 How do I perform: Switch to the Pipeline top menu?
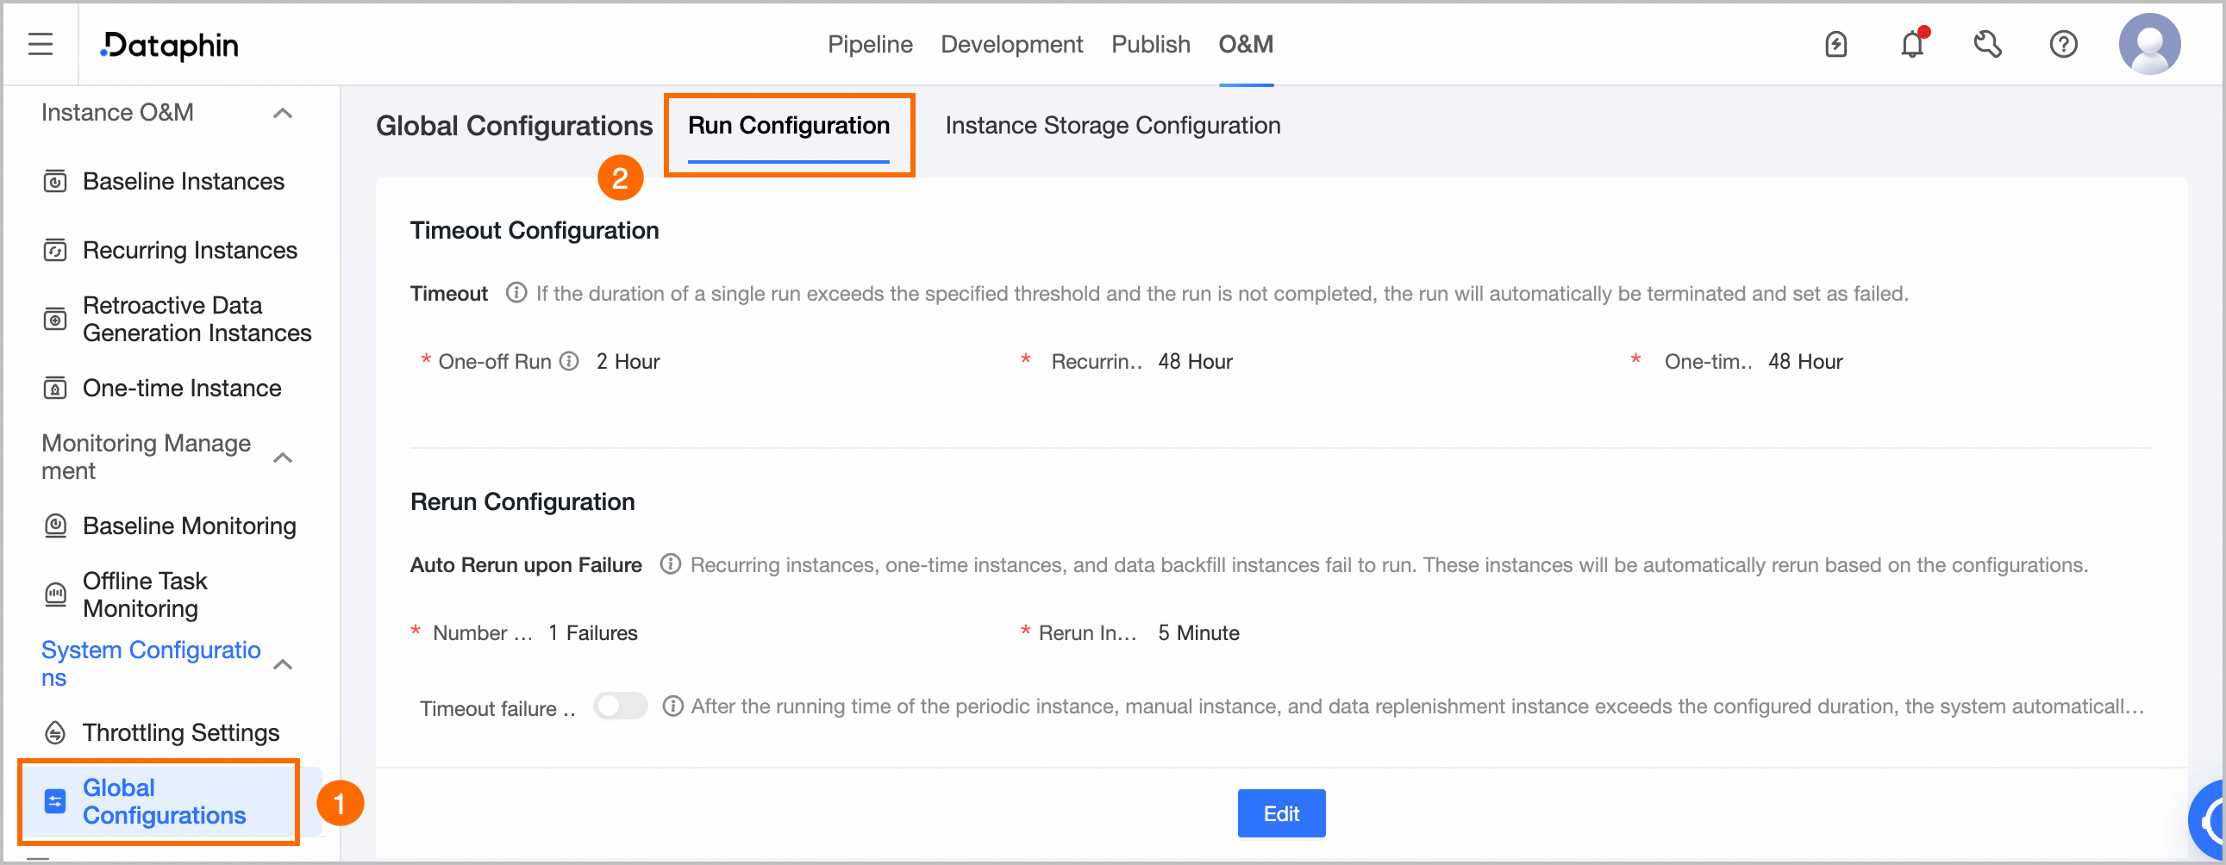point(870,44)
